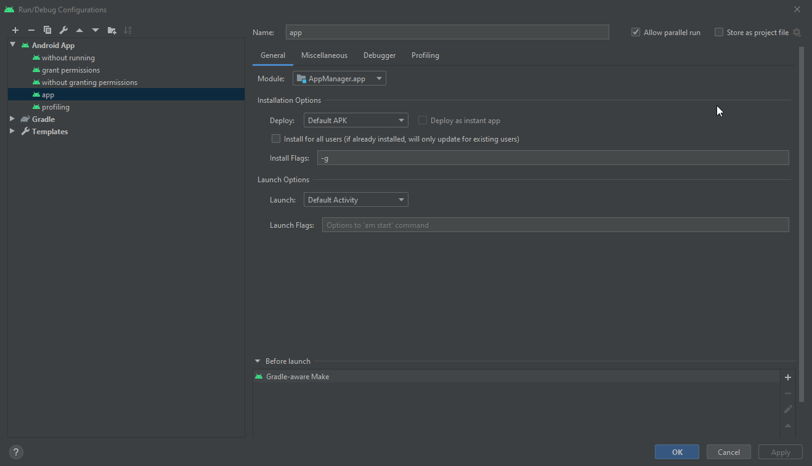The image size is (812, 466).
Task: Add a Before launch task
Action: (x=787, y=377)
